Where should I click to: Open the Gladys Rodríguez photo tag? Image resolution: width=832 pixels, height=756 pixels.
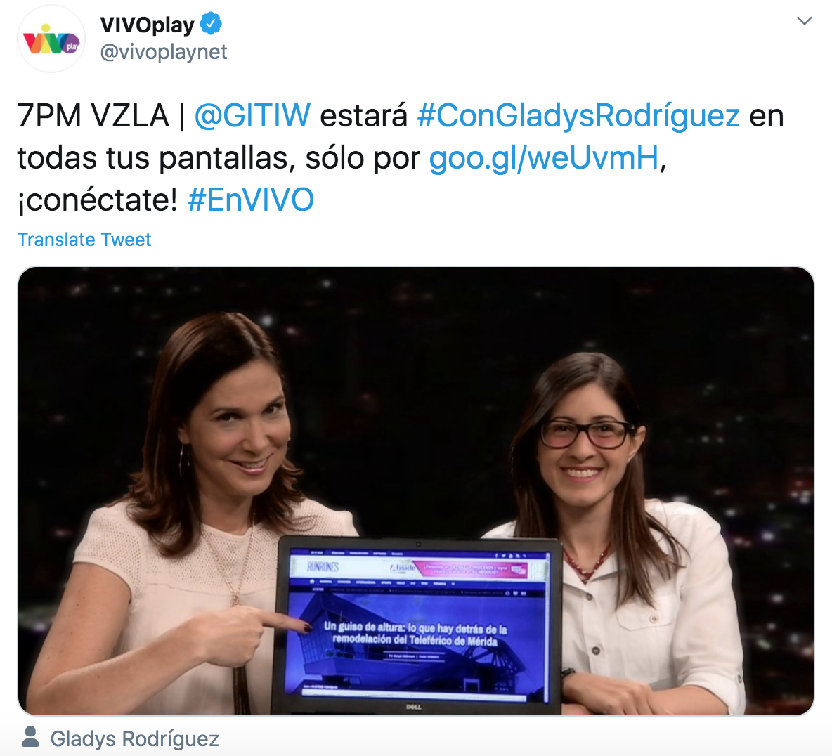134,738
